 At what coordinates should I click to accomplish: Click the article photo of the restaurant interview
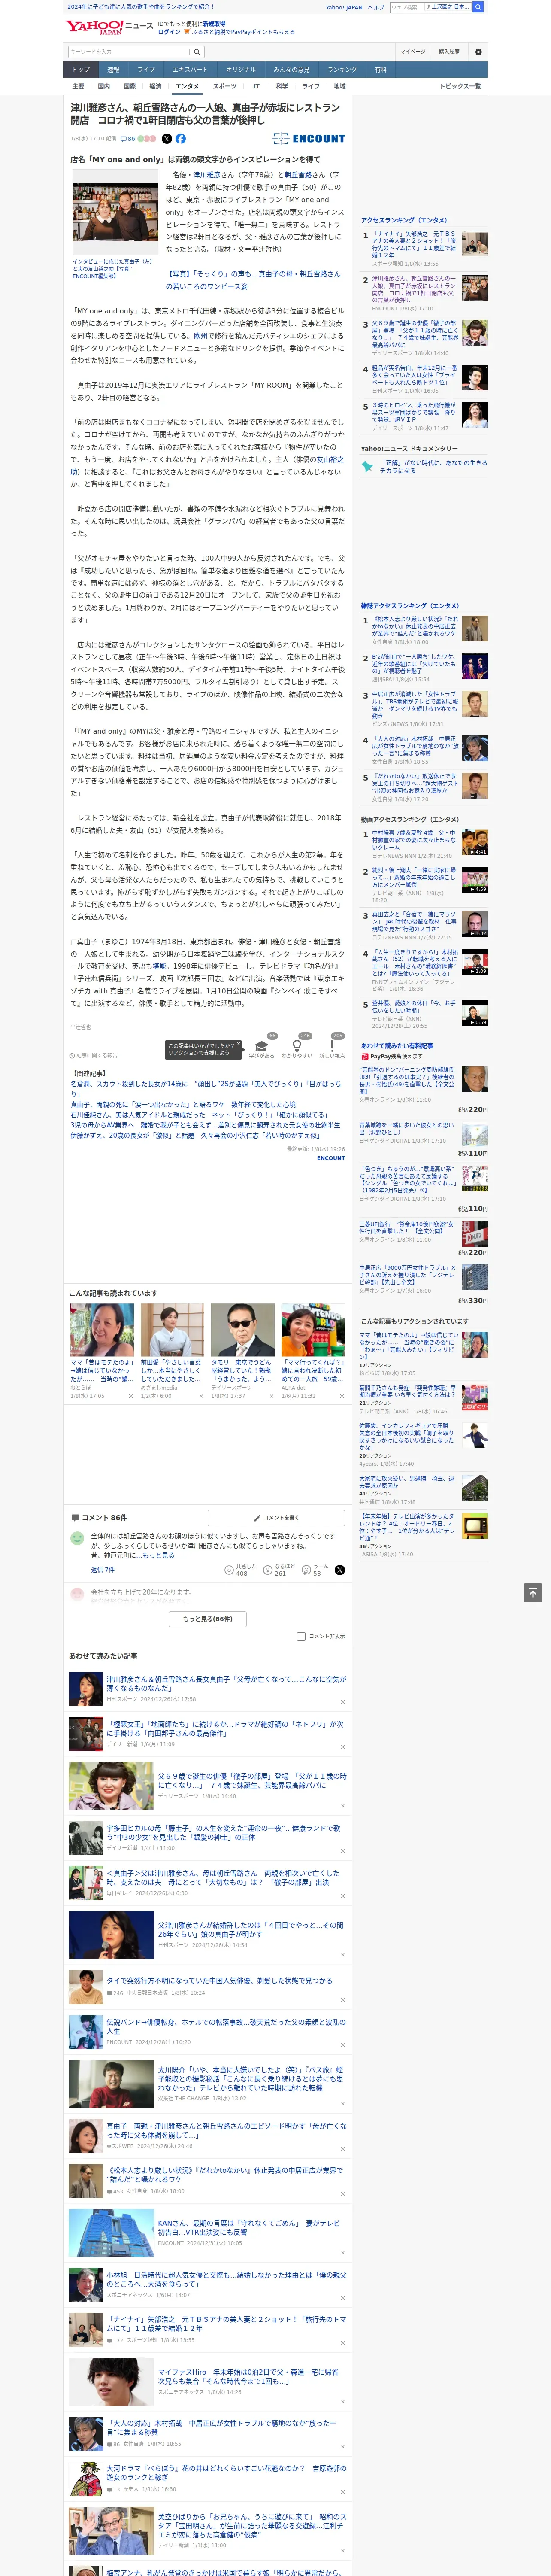(115, 213)
